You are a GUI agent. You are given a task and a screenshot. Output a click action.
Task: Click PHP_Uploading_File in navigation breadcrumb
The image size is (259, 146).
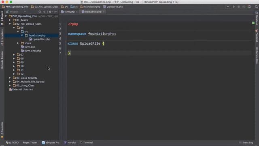[15, 7]
